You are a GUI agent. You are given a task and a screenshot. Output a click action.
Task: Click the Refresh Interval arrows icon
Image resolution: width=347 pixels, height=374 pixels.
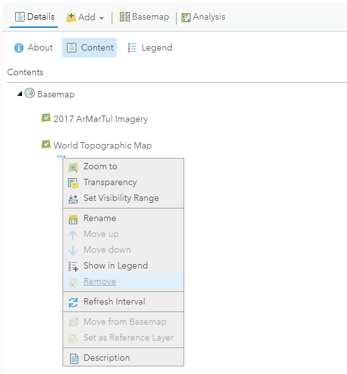[73, 303]
